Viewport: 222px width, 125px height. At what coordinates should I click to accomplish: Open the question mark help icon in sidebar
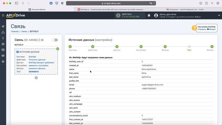(x=3, y=62)
